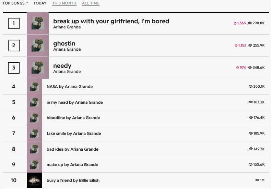Open 'NASA by Ariana Grande' entry

tap(70, 87)
